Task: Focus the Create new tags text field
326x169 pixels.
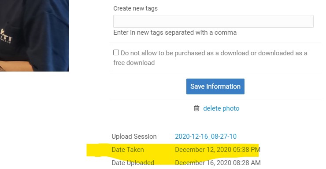Action: (213, 21)
